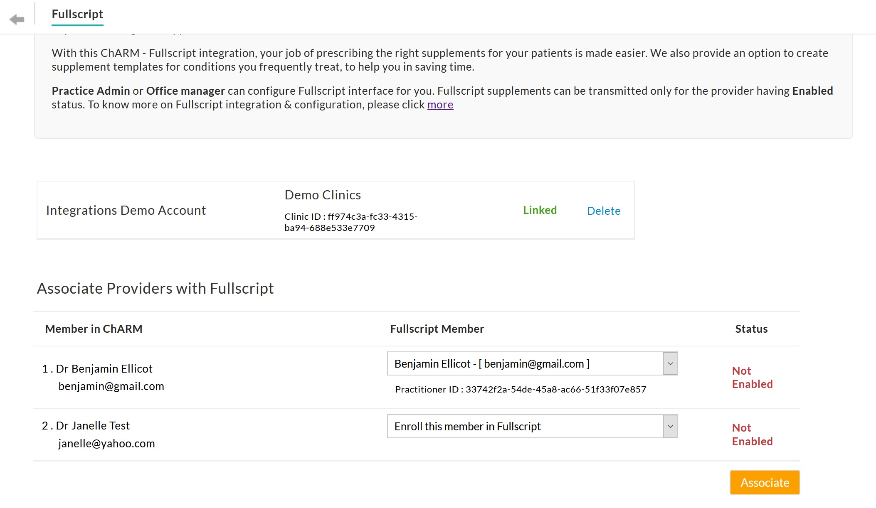
Task: Select the 'Integrations Demo Account' label
Action: (x=126, y=210)
